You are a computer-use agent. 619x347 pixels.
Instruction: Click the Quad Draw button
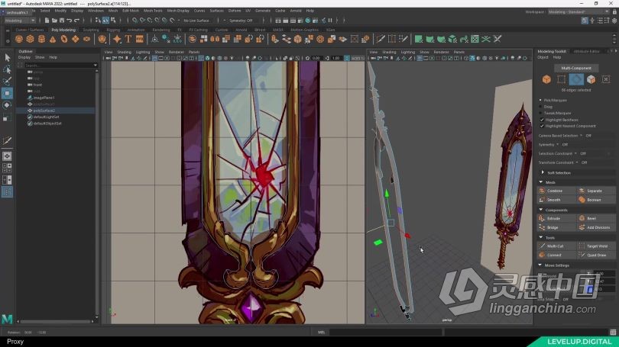click(x=596, y=255)
